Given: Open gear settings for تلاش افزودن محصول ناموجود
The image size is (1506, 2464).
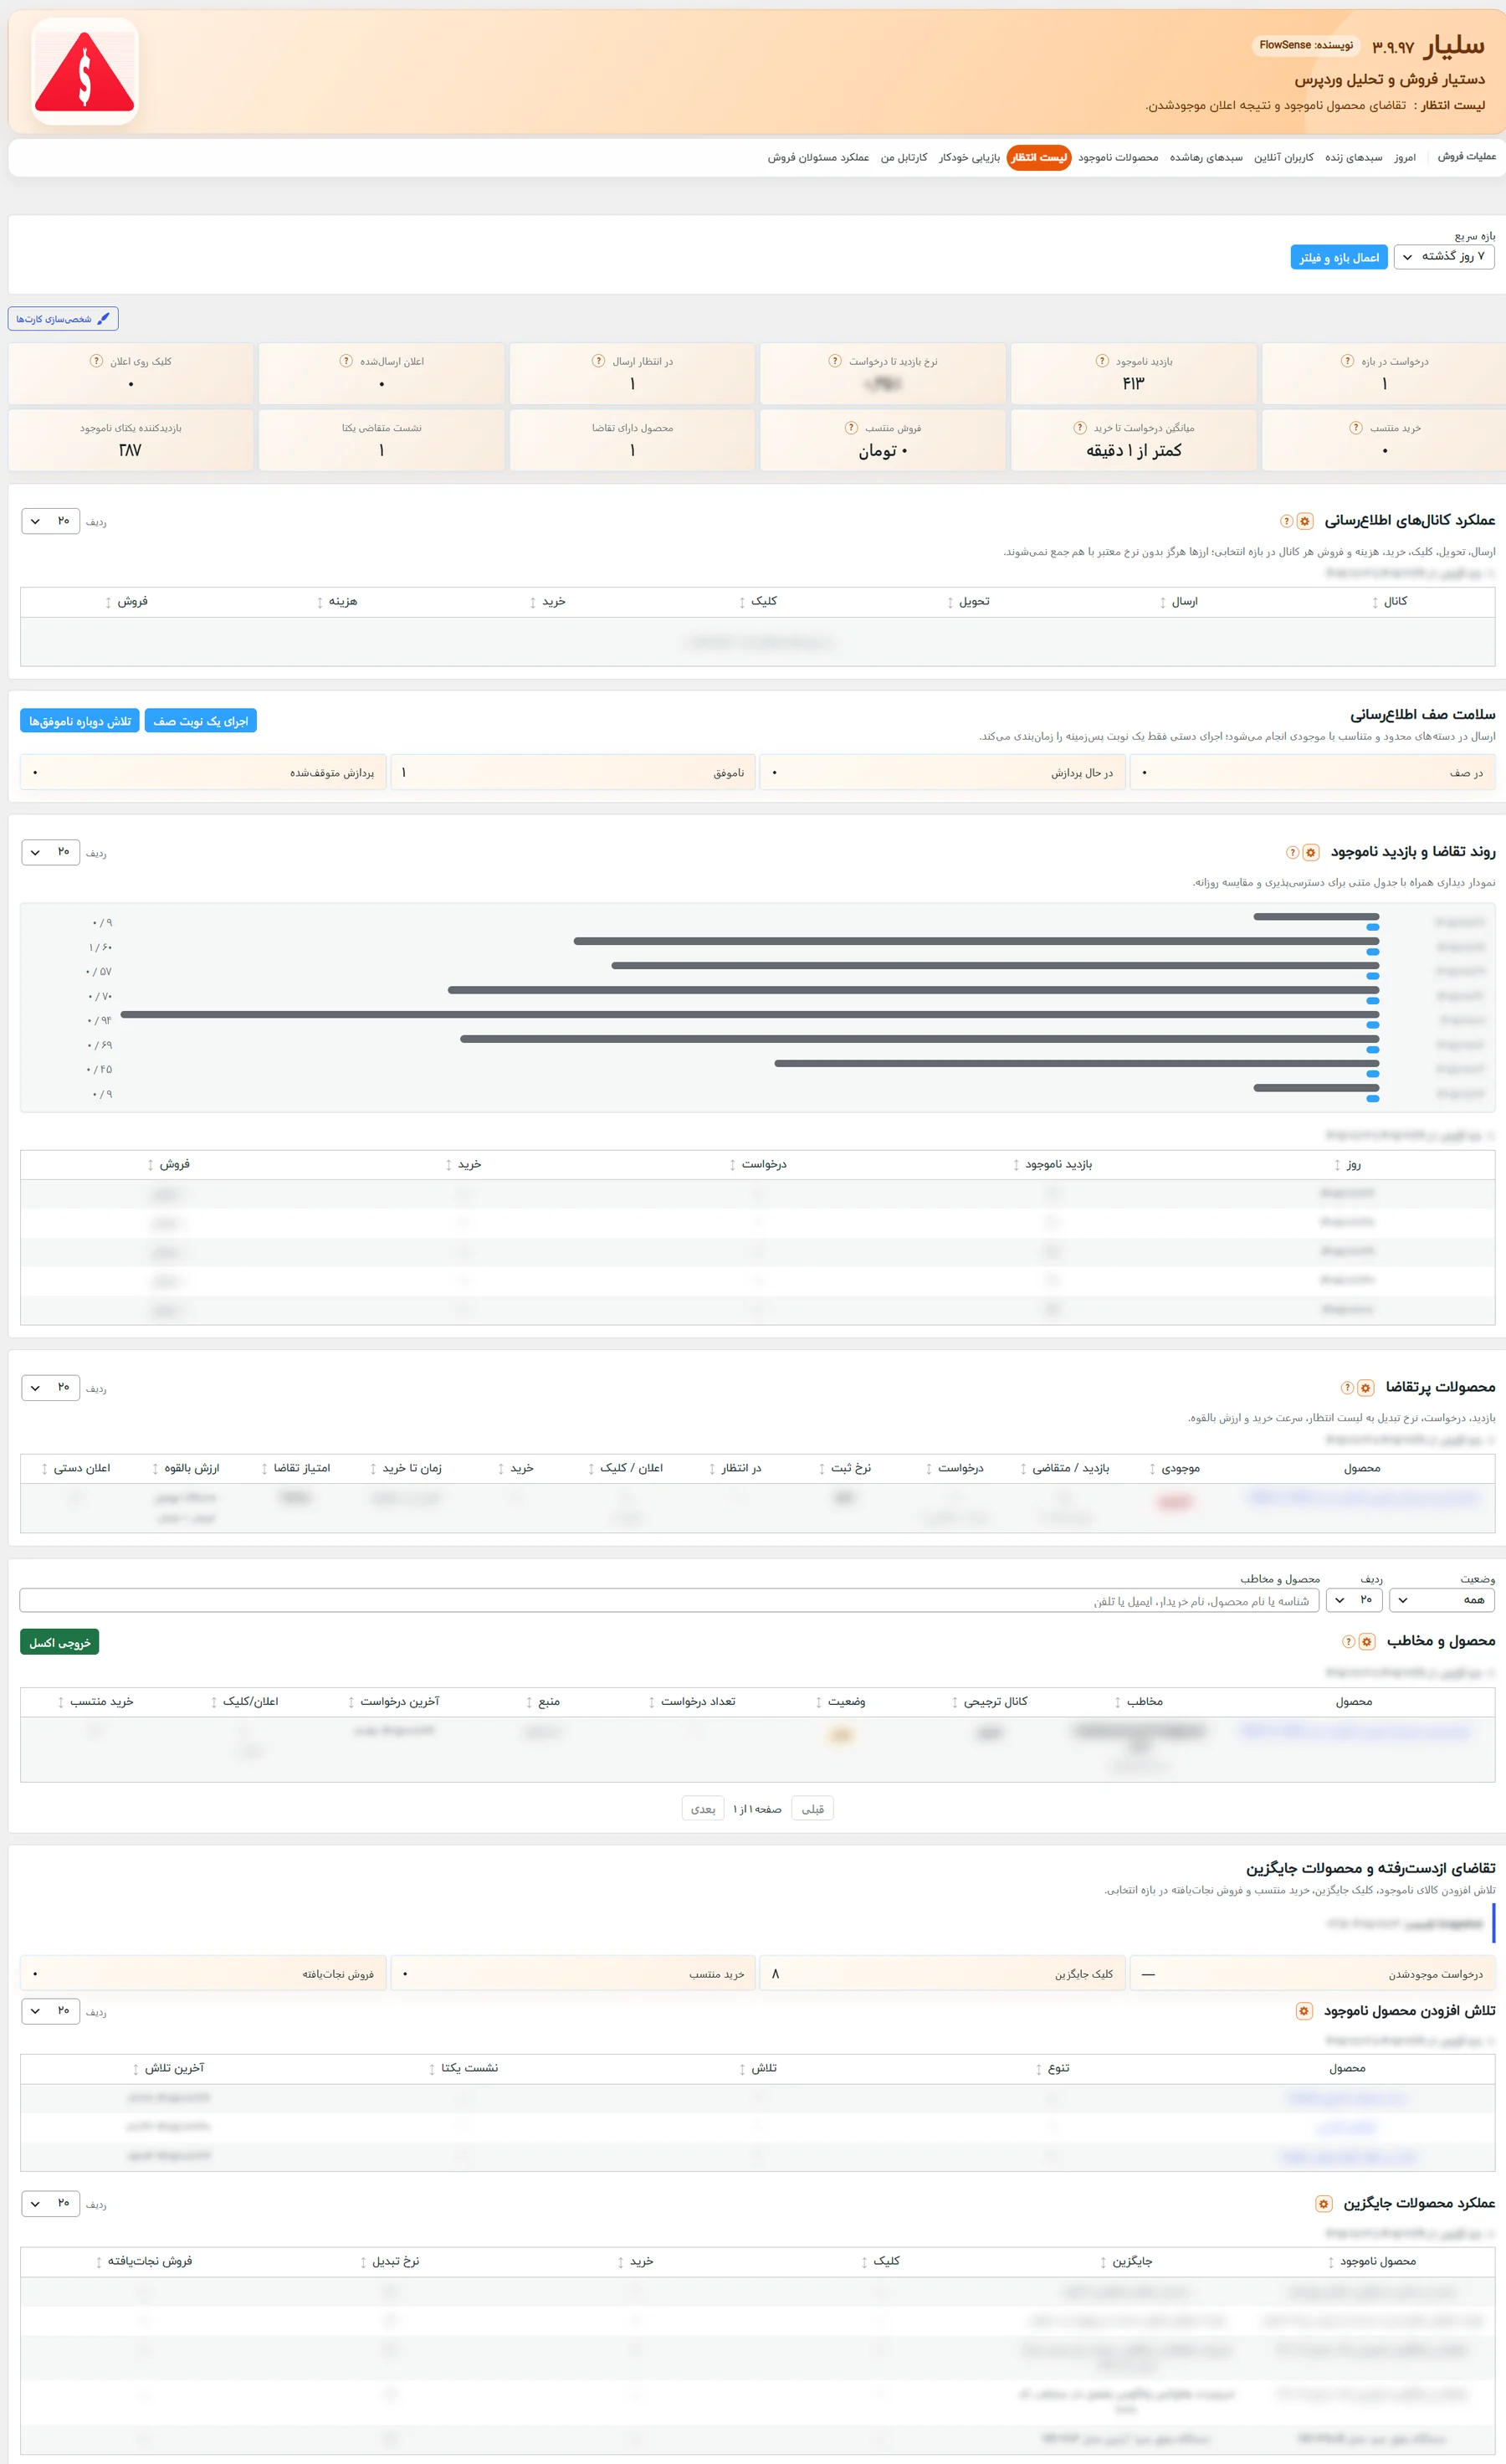Looking at the screenshot, I should click(1304, 2011).
